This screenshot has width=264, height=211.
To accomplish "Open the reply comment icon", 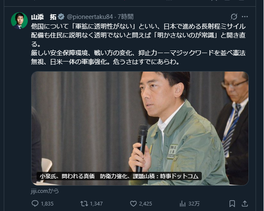I will [x=35, y=203].
